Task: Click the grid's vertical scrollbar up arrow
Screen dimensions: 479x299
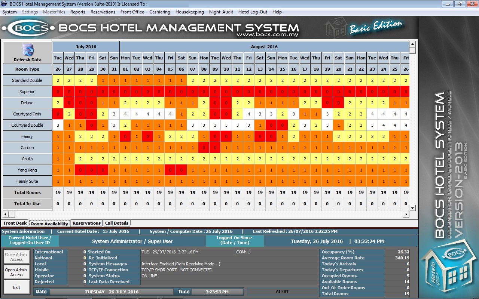Action: tap(412, 44)
